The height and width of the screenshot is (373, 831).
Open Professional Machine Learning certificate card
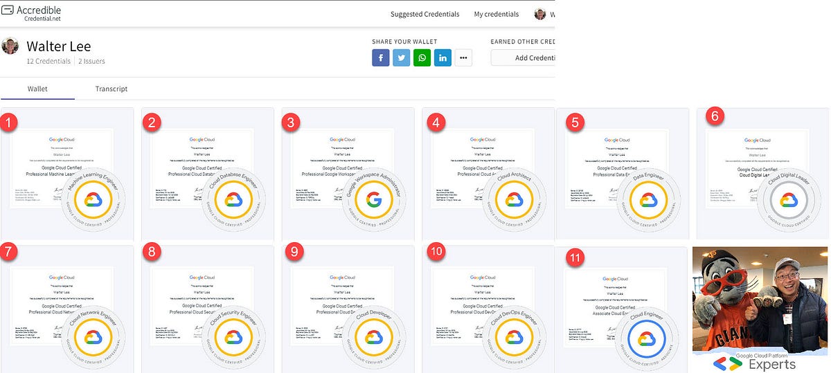click(66, 174)
